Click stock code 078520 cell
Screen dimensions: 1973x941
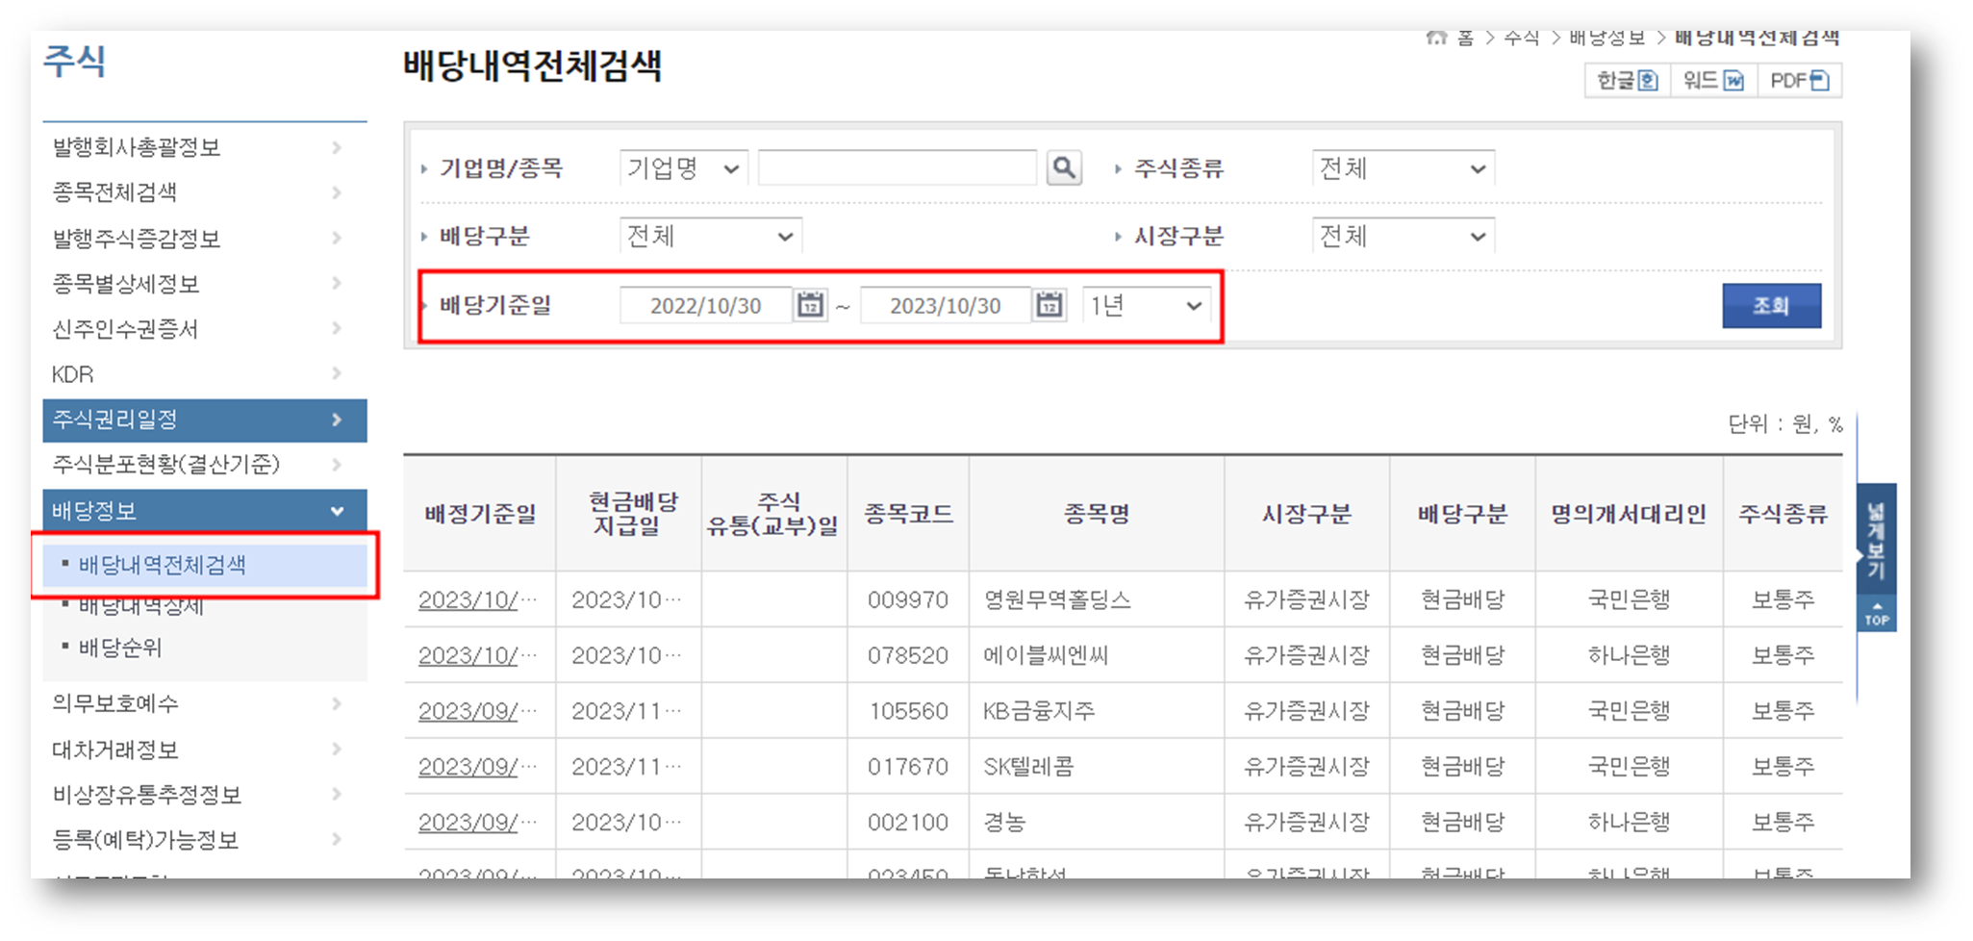pyautogui.click(x=908, y=656)
